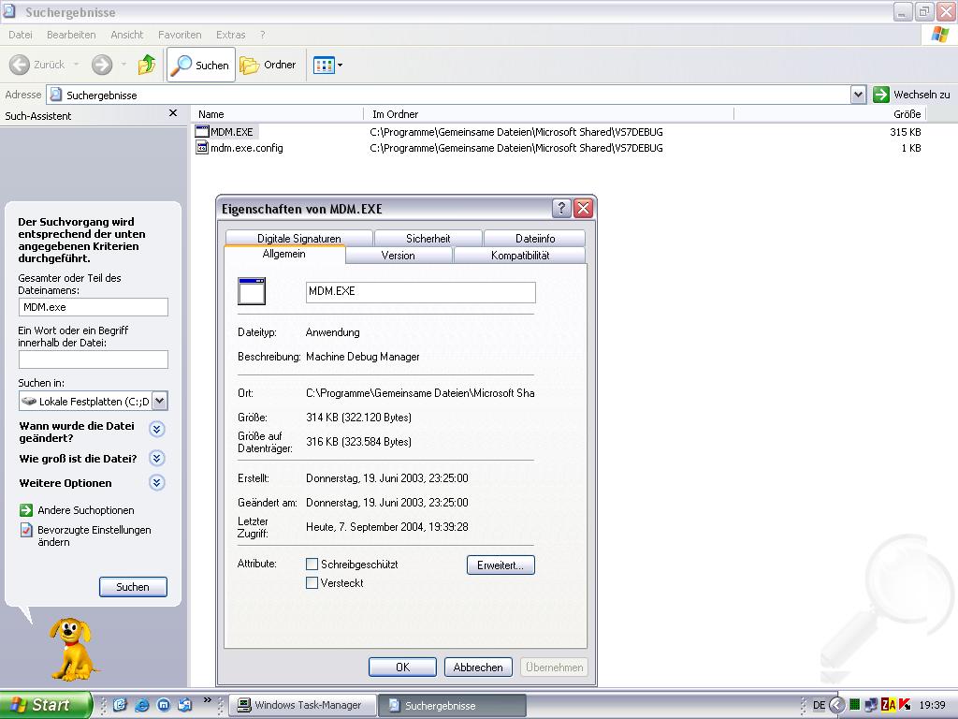
Task: Click the file name field in properties dialog
Action: 420,292
